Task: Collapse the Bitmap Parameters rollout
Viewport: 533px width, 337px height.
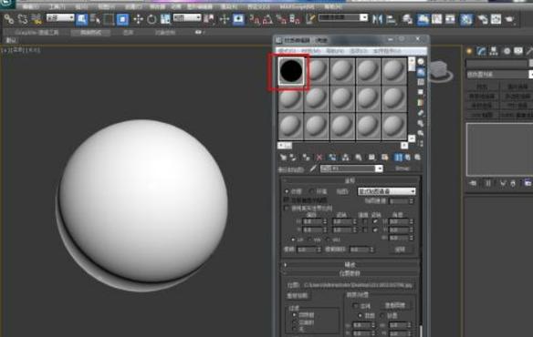Action: coord(350,273)
